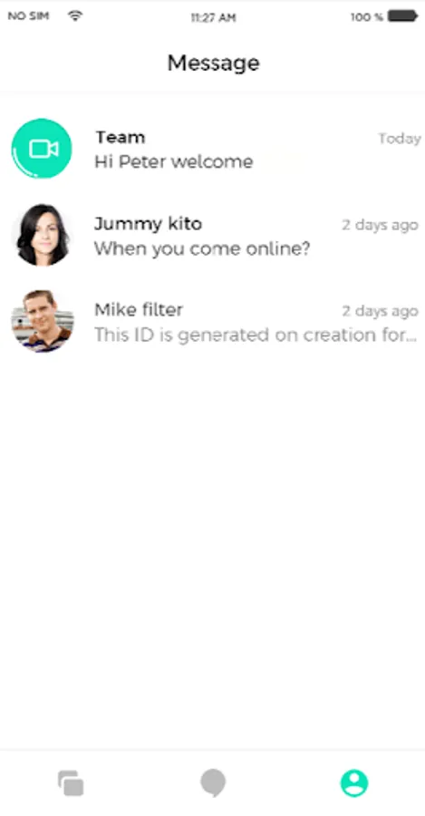Viewport: 425px width, 816px height.
Task: Tap the 'Today' timestamp
Action: [x=399, y=139]
